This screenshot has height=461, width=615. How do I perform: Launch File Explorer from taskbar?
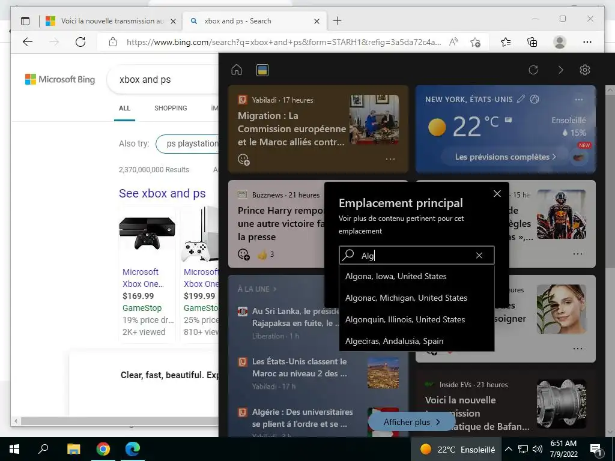pyautogui.click(x=73, y=449)
